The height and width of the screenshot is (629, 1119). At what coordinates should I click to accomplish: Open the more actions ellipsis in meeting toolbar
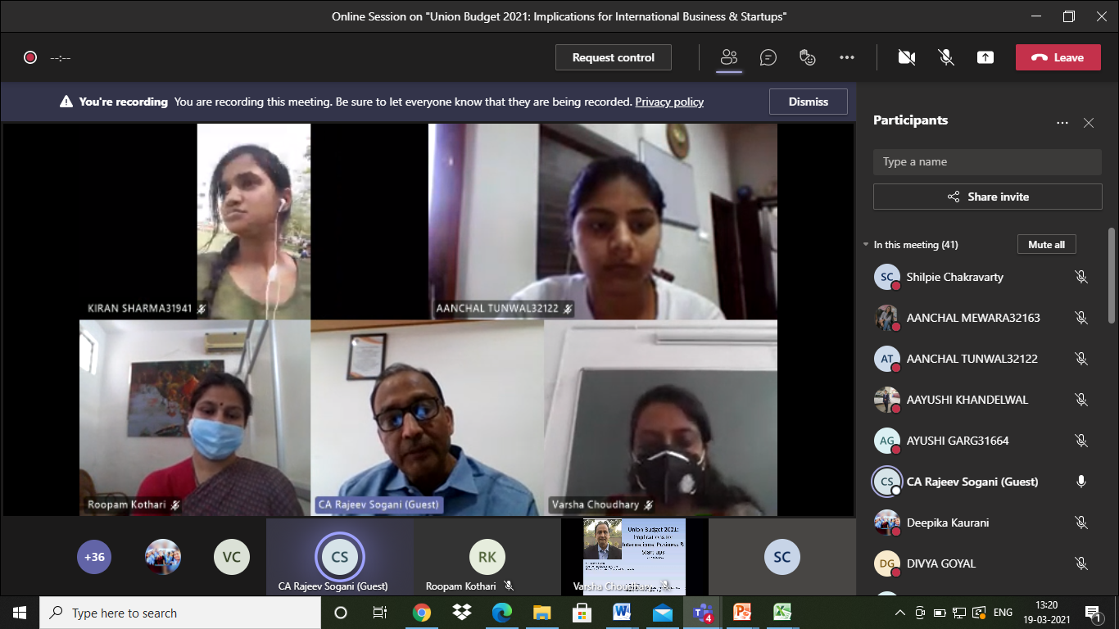tap(847, 57)
